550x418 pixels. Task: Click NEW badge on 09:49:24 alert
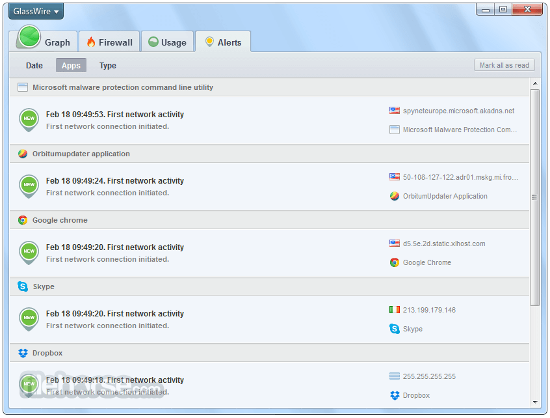(x=29, y=186)
